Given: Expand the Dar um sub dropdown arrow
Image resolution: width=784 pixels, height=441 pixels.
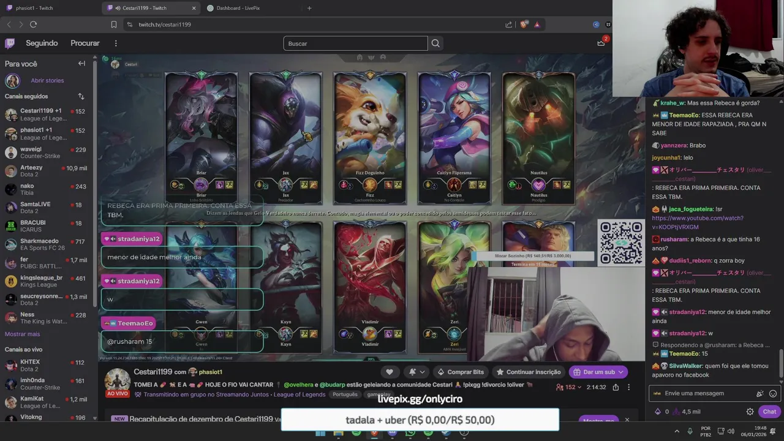Looking at the screenshot, I should (x=620, y=372).
